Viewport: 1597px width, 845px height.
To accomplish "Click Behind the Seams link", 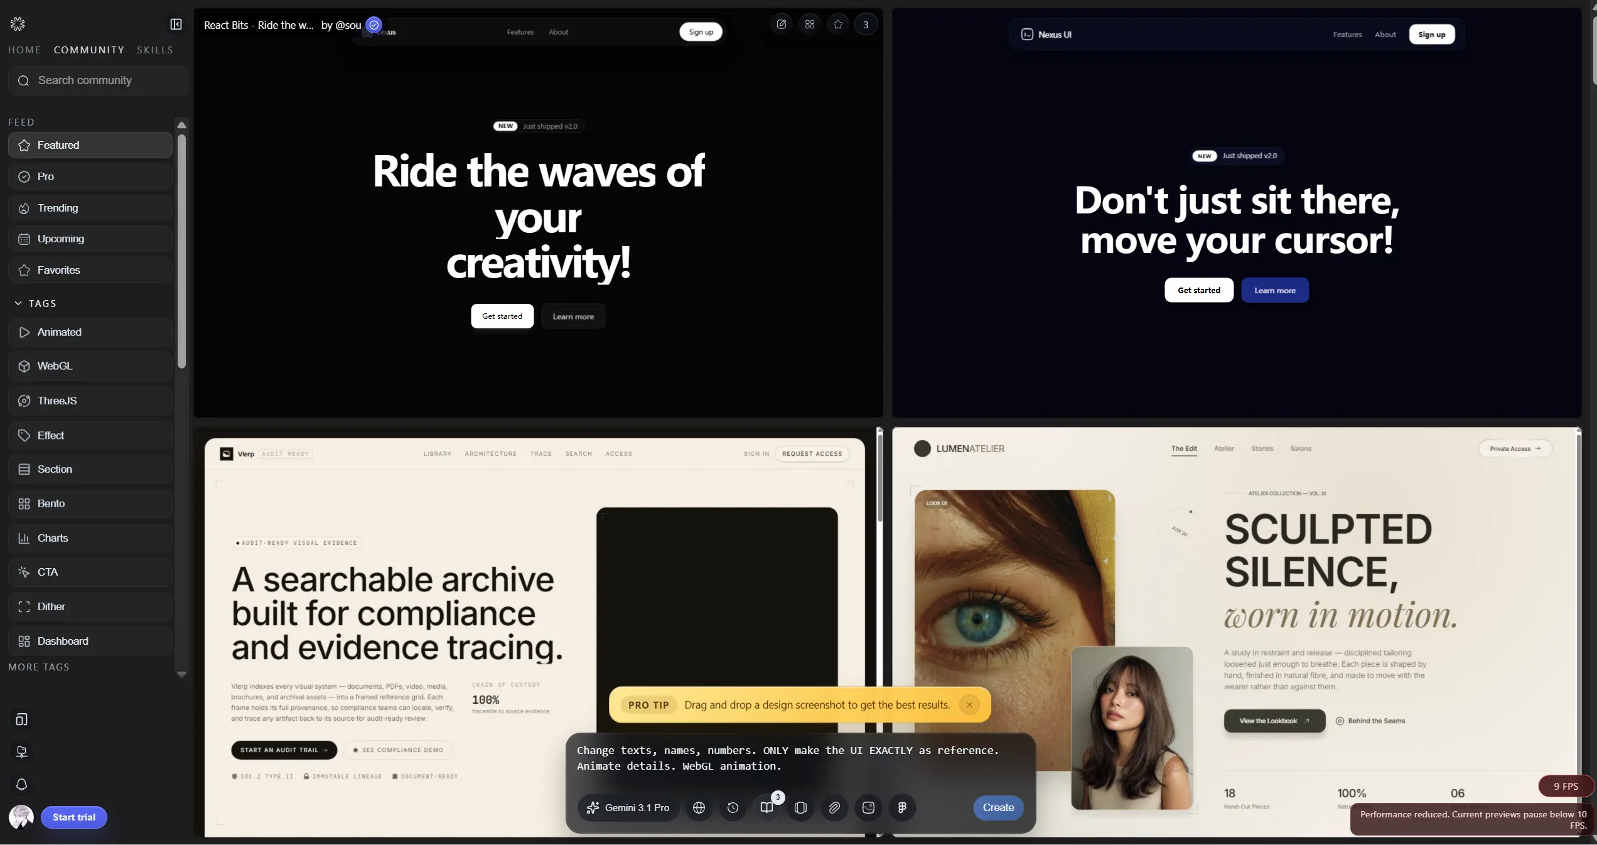I will tap(1370, 721).
